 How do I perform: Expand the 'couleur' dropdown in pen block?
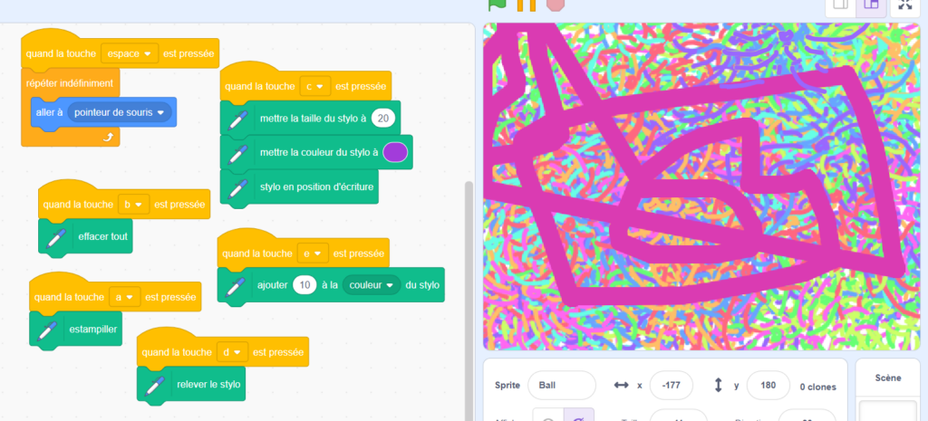(372, 285)
